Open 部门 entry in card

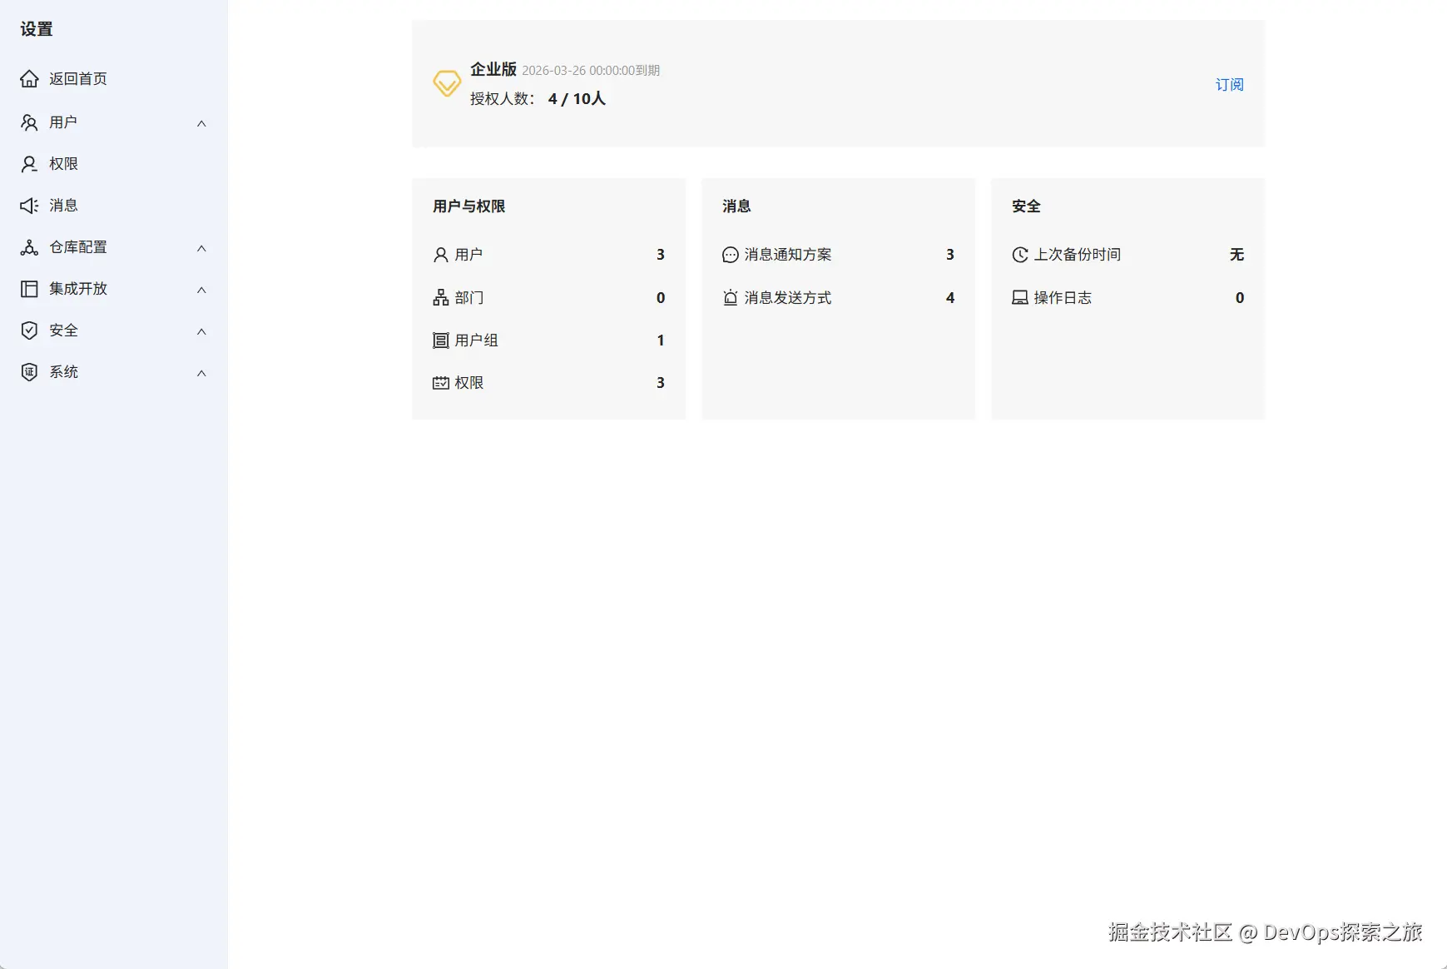(548, 298)
